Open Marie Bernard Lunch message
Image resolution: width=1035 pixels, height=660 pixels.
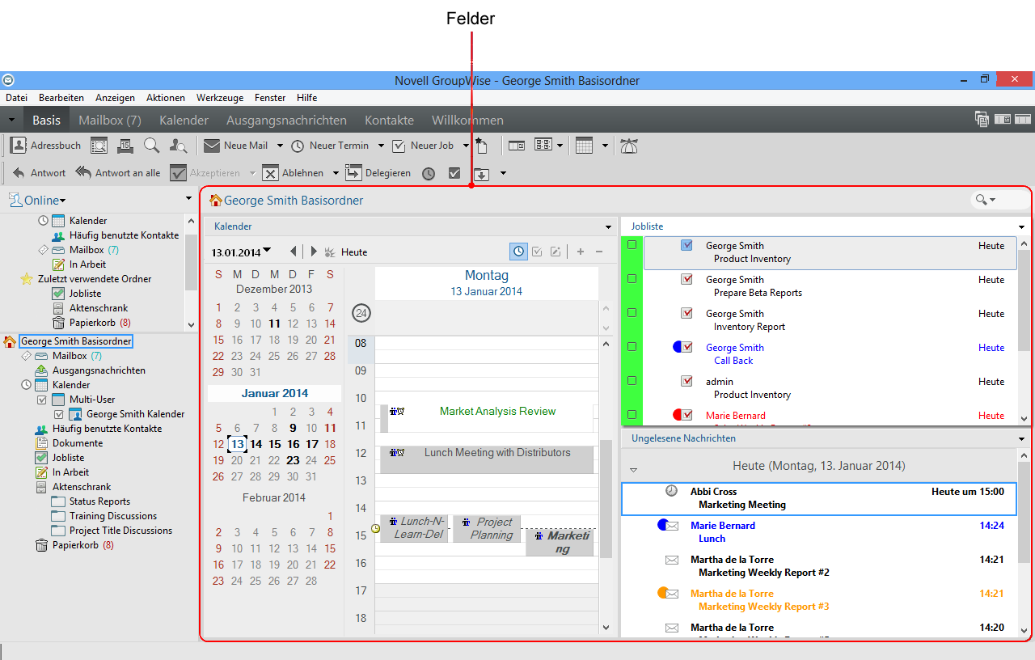pyautogui.click(x=818, y=532)
